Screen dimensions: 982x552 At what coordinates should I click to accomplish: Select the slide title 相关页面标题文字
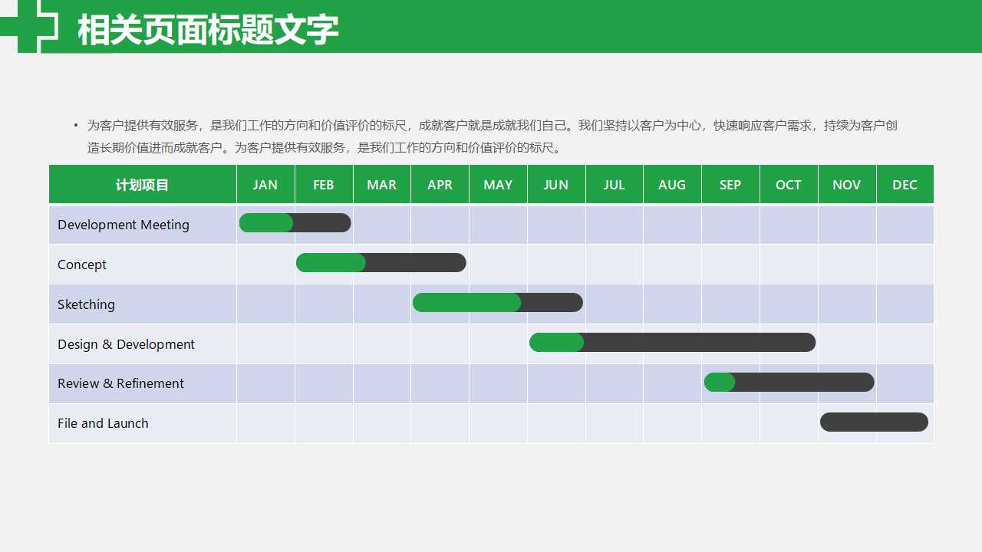(x=208, y=31)
